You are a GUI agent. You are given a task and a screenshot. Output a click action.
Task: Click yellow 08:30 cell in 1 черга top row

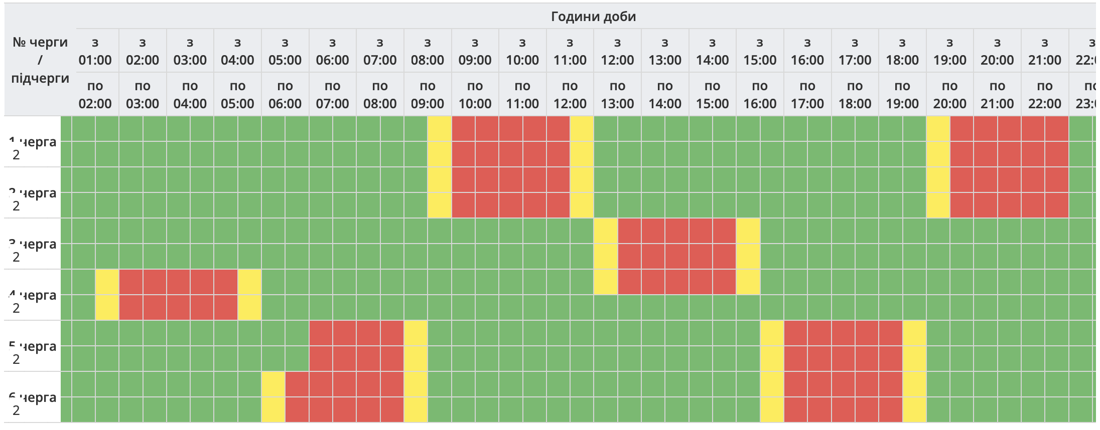(440, 129)
